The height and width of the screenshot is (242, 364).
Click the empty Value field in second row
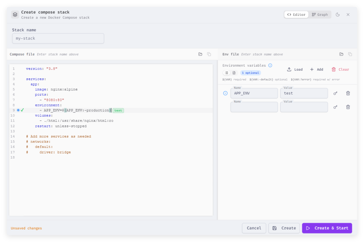(304, 107)
